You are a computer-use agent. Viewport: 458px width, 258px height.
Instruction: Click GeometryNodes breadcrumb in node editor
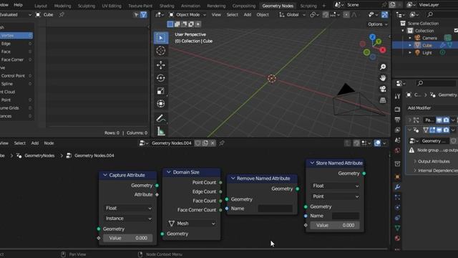(39, 156)
